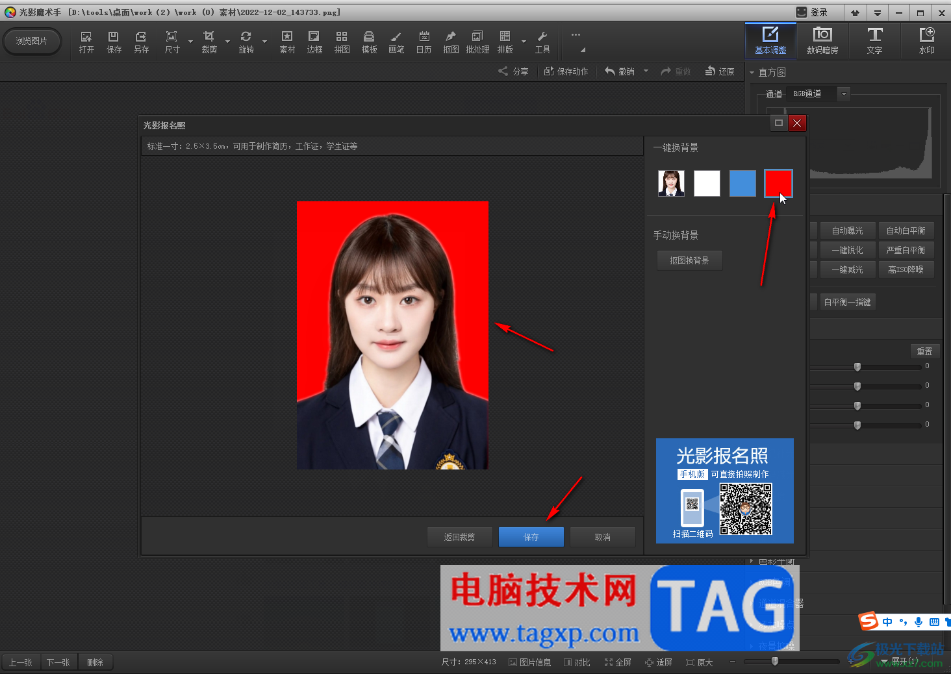Click the 浏览图片 button

click(32, 41)
